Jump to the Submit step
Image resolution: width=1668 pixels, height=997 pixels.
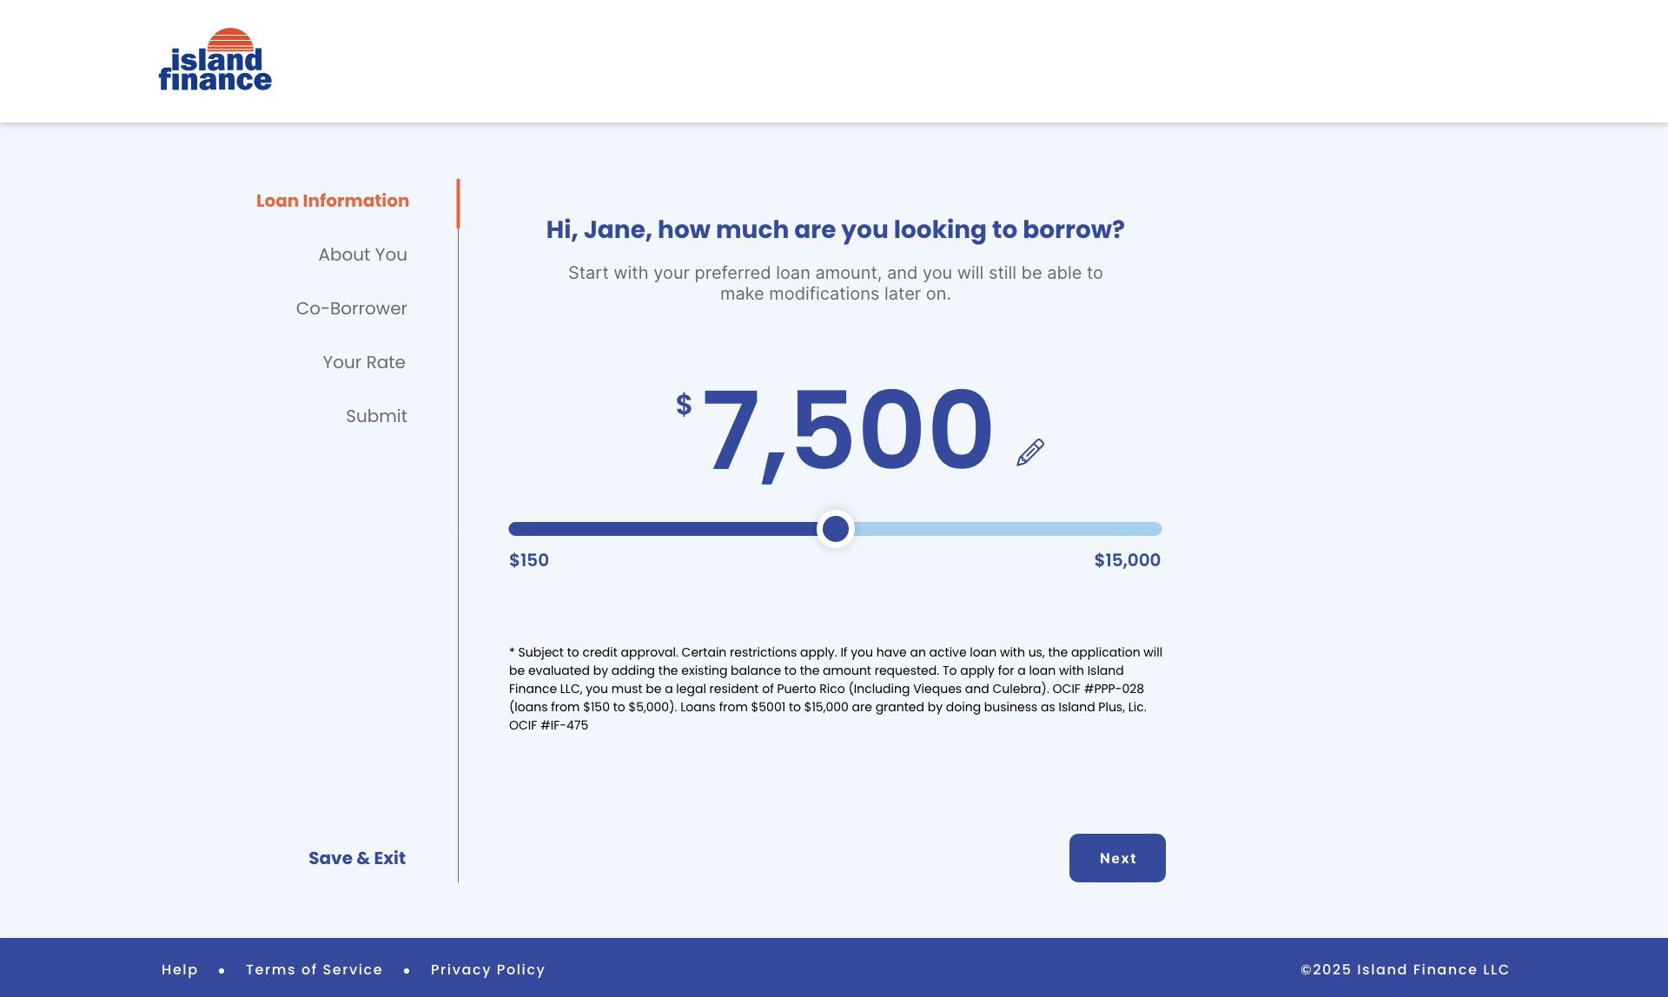click(376, 416)
